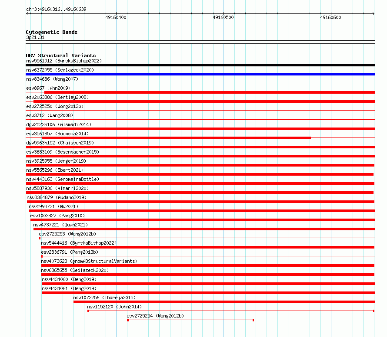Select esv1003827 (Pang2010) label
387x337 pixels.
[x=57, y=216]
